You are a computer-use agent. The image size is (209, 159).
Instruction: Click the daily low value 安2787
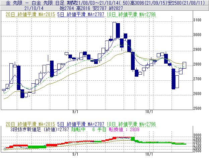coord(99,8)
